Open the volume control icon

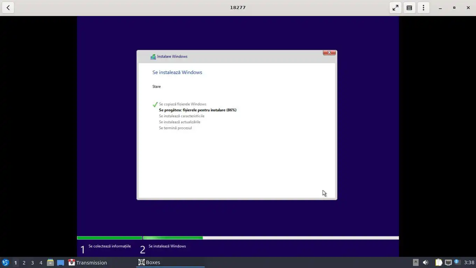point(426,262)
